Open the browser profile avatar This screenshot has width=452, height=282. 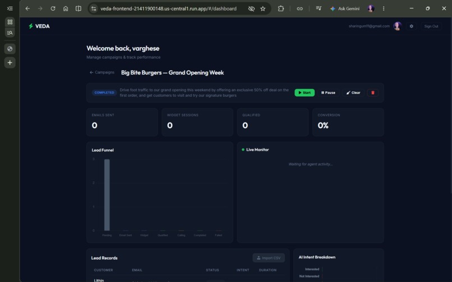pos(371,8)
